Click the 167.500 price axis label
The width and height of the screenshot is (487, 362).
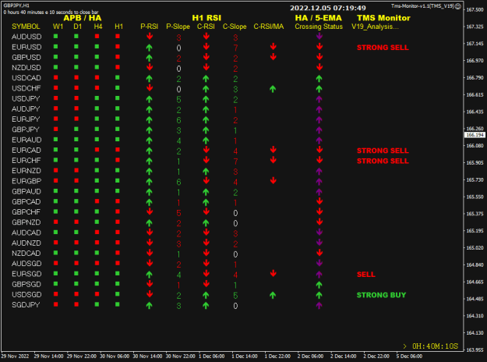(475, 9)
